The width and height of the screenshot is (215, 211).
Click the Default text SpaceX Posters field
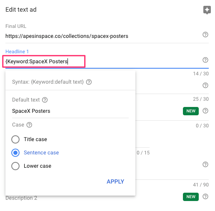[x=70, y=111]
